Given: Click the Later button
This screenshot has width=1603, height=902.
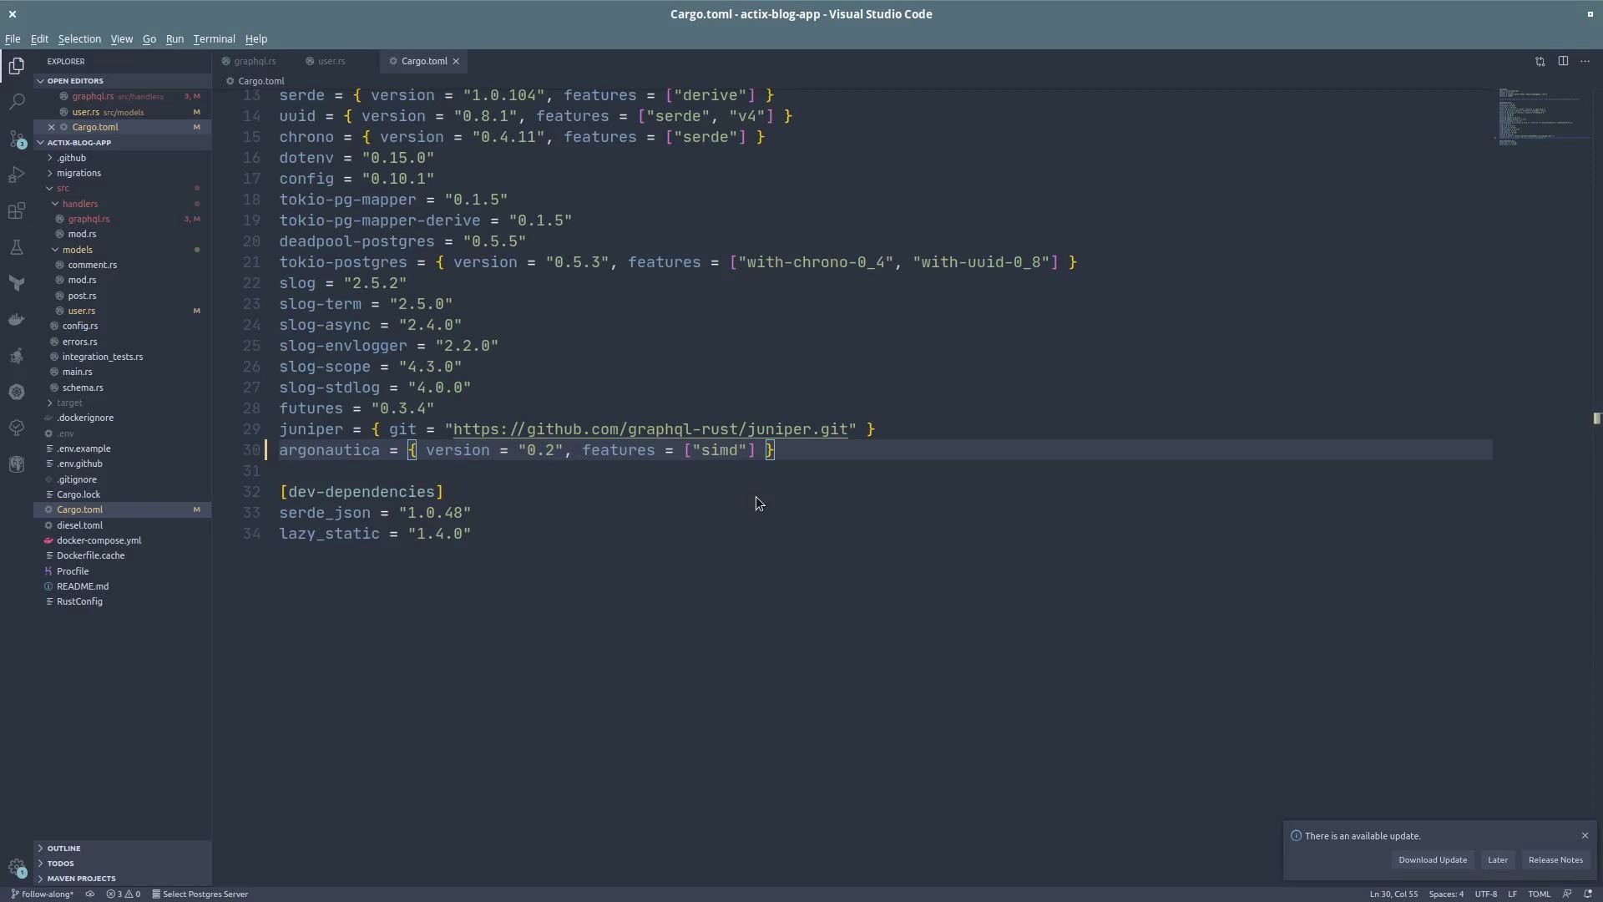Looking at the screenshot, I should pos(1497,859).
